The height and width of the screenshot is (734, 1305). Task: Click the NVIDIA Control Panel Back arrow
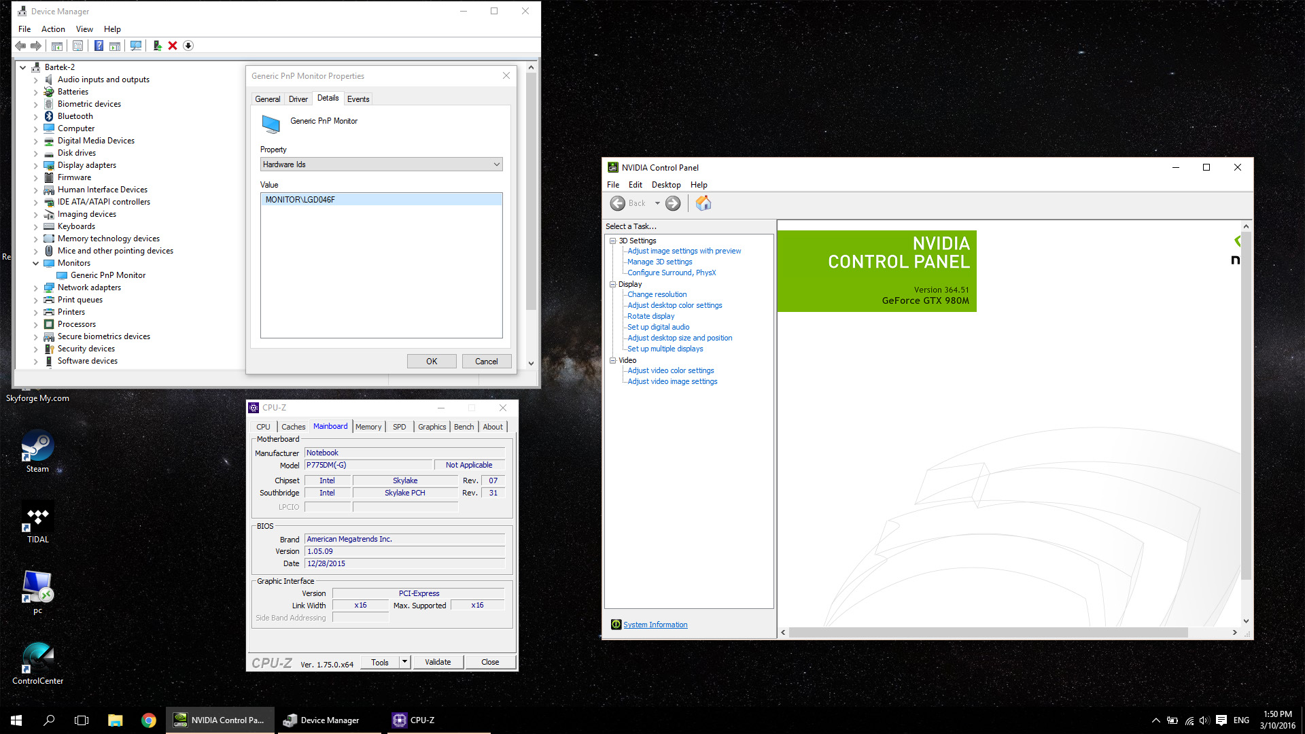(618, 203)
